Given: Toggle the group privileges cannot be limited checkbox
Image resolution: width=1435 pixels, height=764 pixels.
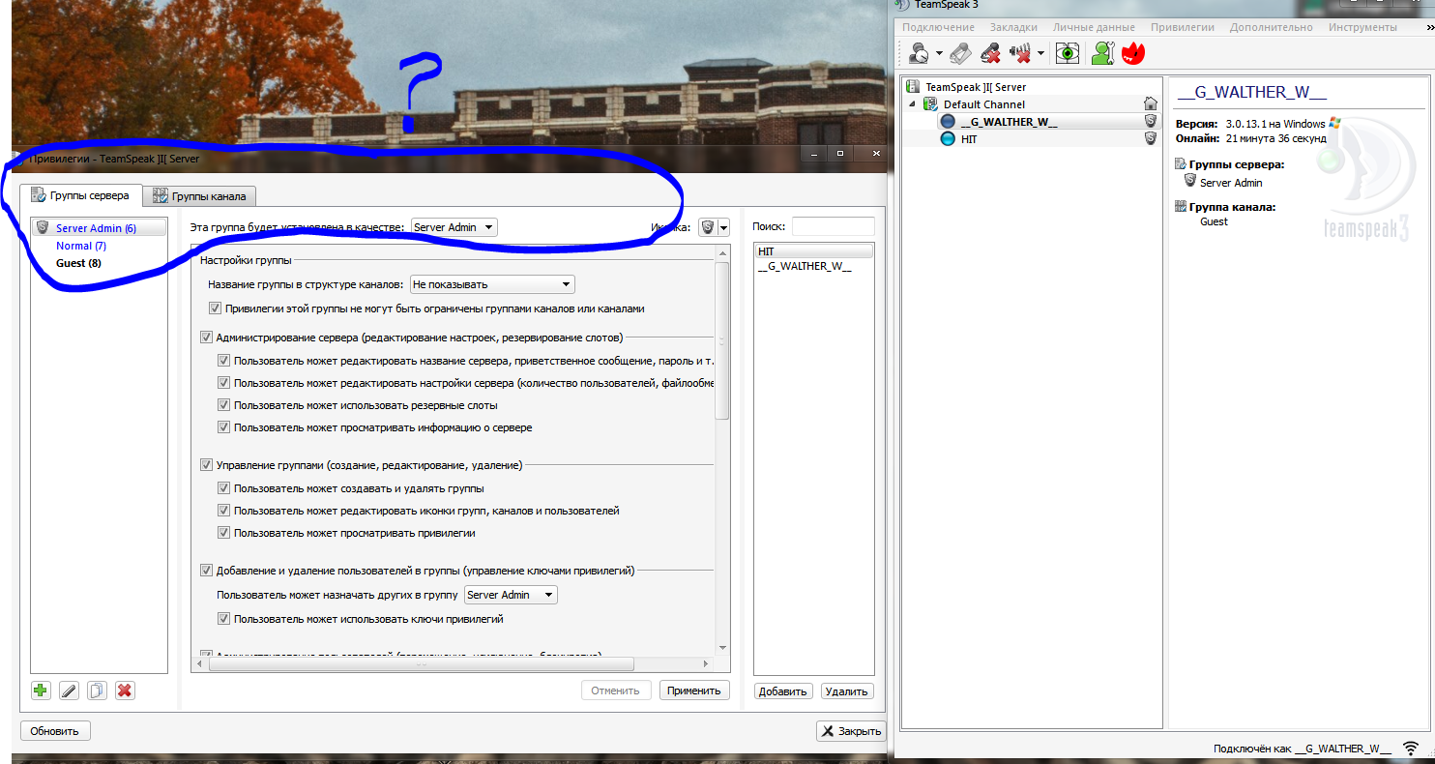Looking at the screenshot, I should click(x=216, y=309).
